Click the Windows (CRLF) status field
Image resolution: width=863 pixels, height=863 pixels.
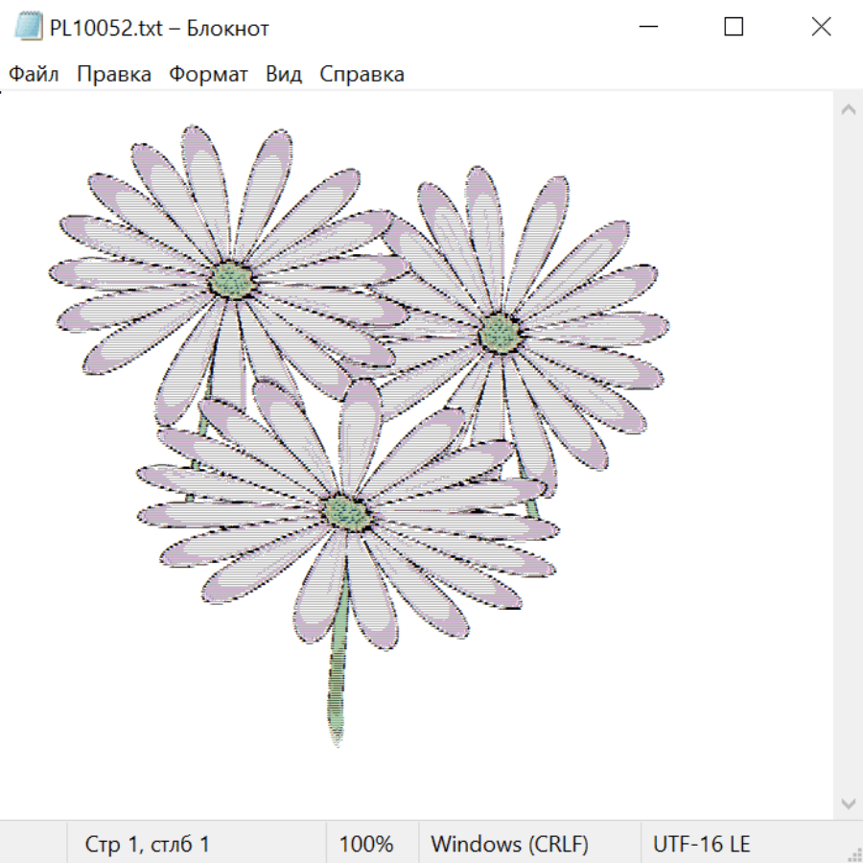pos(509,844)
